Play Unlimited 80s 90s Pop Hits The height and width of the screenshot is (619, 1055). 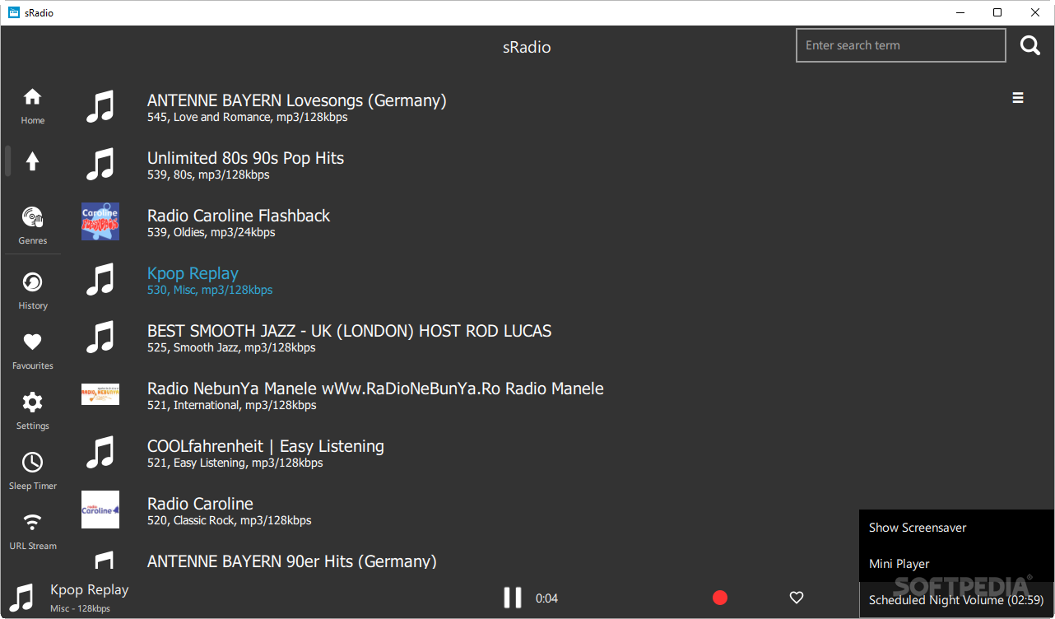245,158
